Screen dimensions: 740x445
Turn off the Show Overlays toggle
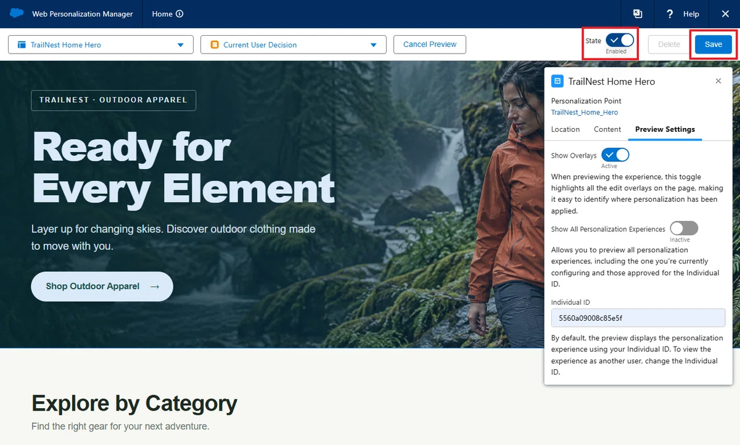615,155
